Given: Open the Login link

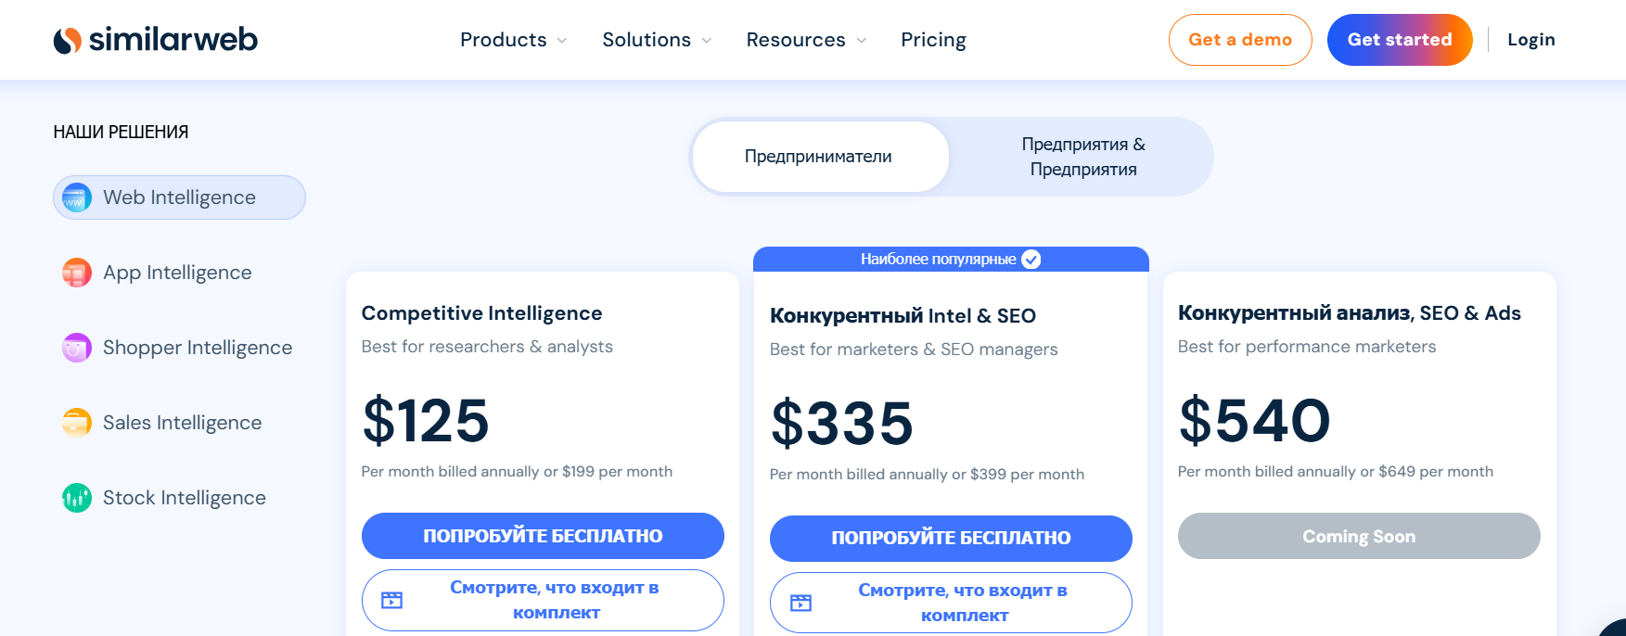Looking at the screenshot, I should (x=1530, y=40).
